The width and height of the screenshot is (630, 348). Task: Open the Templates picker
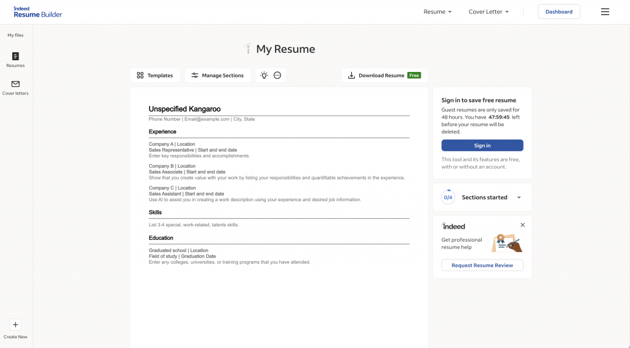pyautogui.click(x=155, y=76)
